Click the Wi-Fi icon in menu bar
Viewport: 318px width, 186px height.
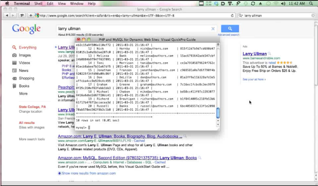pyautogui.click(x=275, y=4)
